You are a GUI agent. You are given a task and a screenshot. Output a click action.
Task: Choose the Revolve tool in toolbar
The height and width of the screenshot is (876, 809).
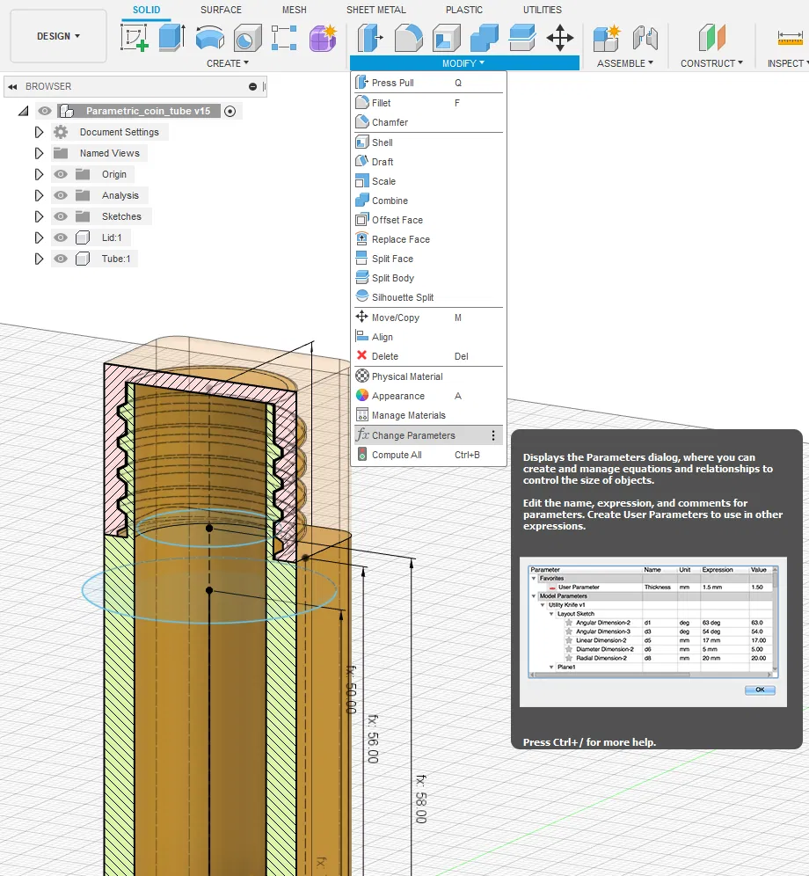point(209,38)
